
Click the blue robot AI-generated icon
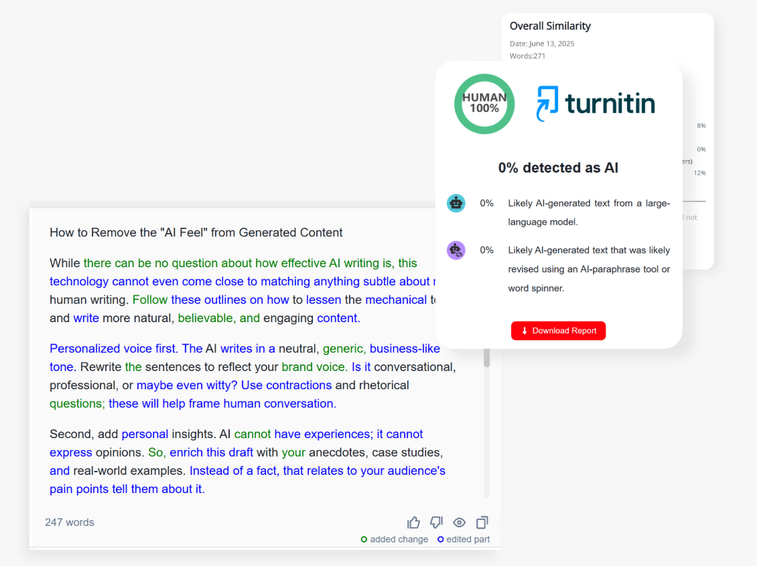[x=456, y=203]
